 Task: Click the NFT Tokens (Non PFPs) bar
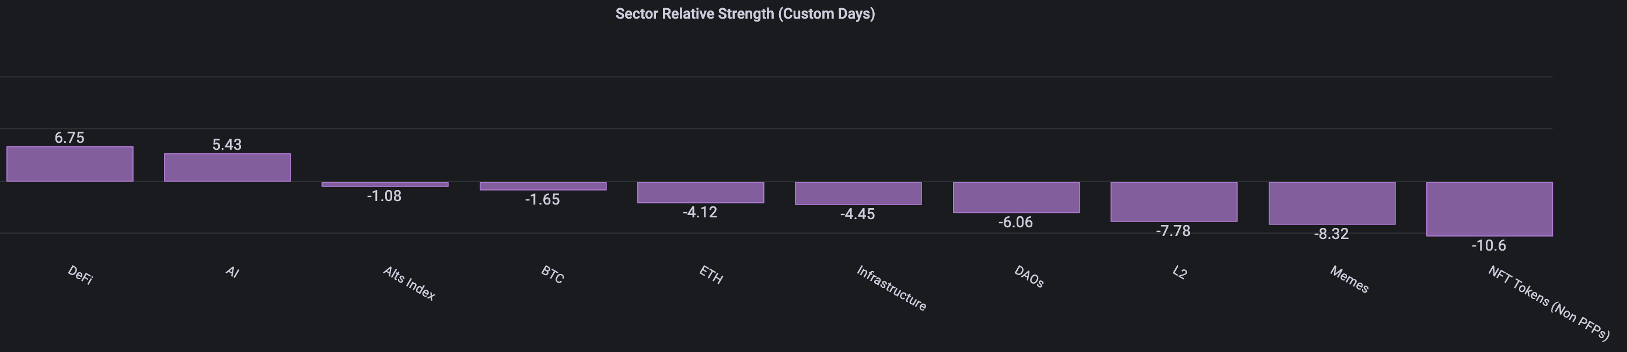1489,209
